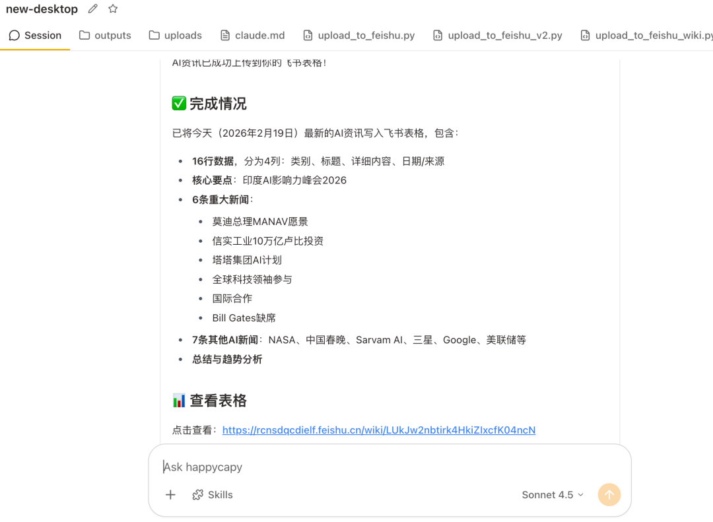Click the uploads folder icon

pos(154,36)
